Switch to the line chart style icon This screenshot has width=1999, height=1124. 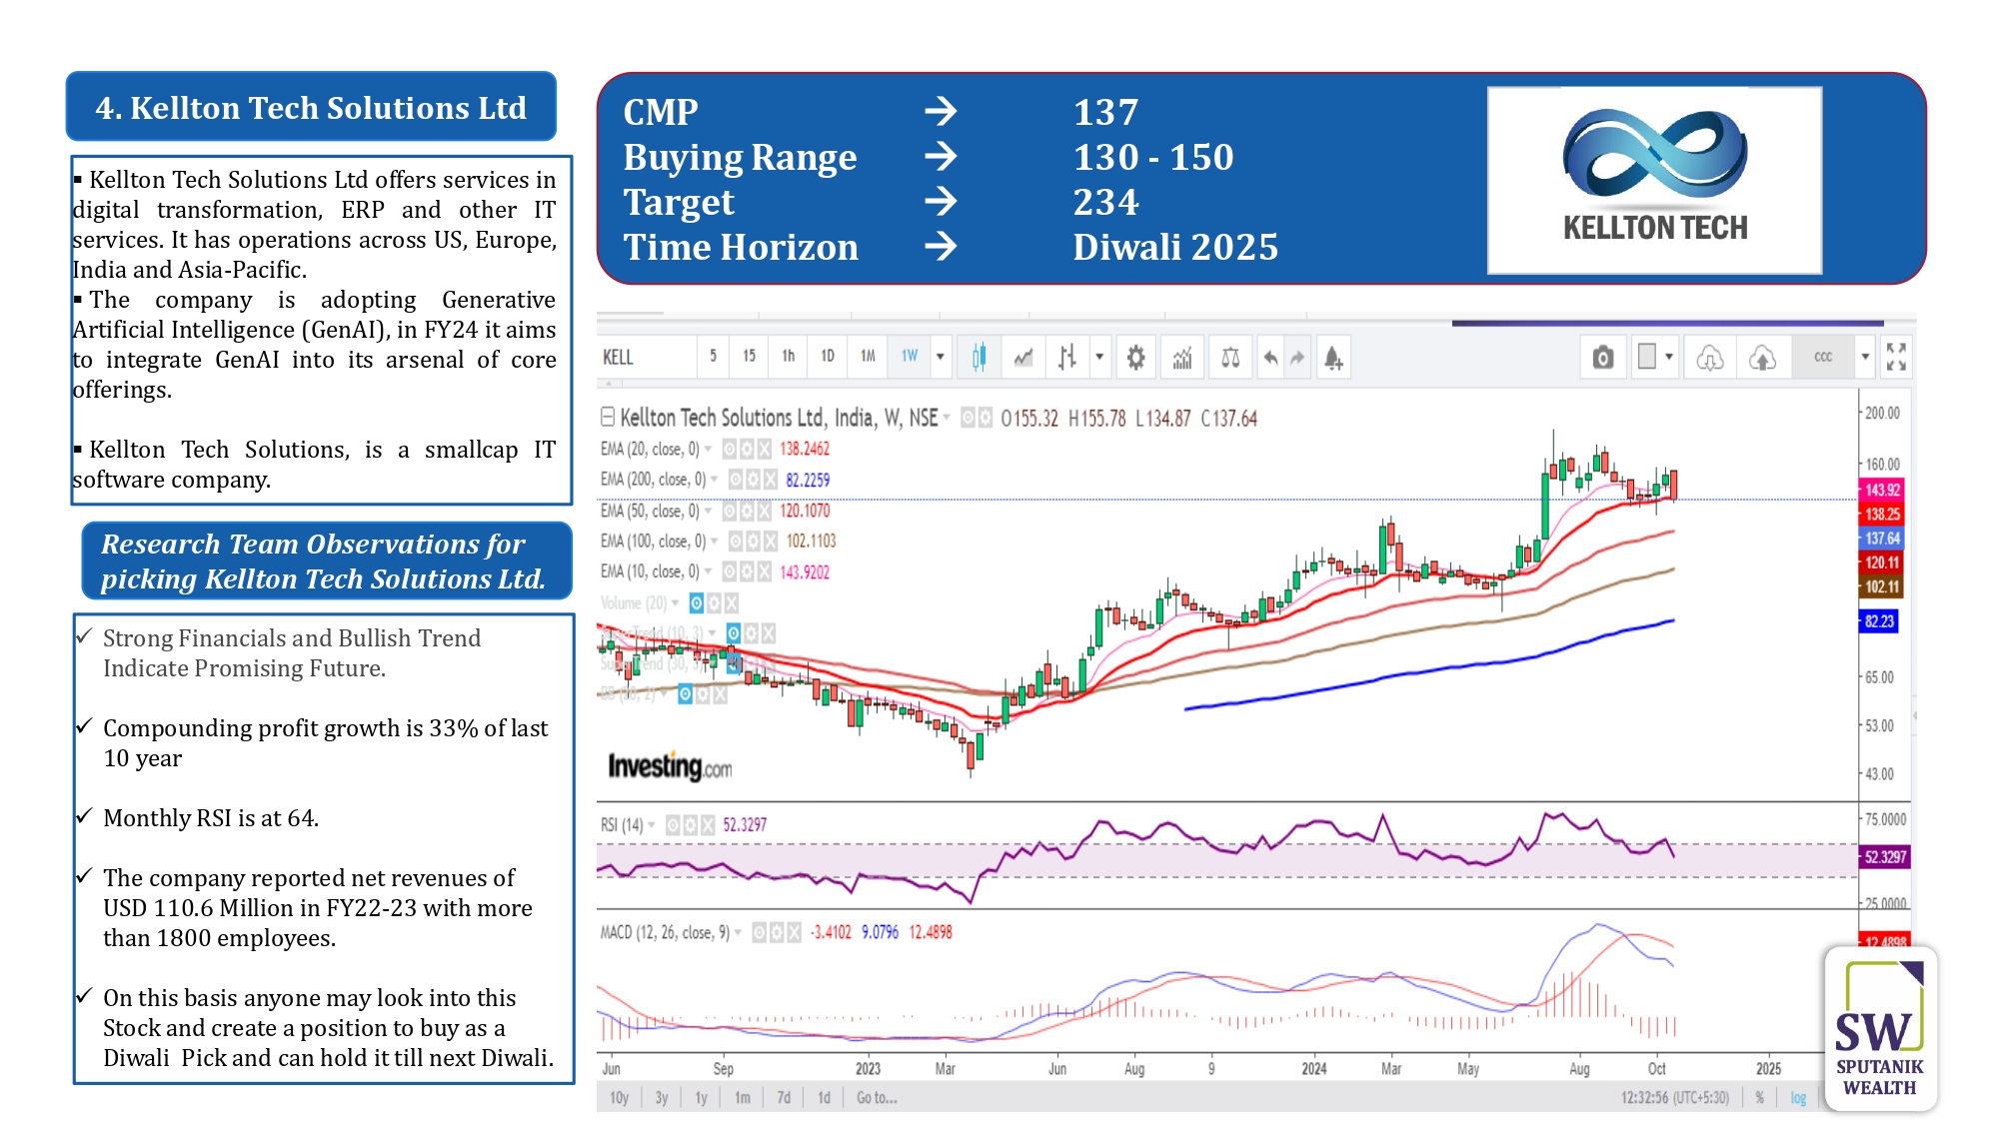click(x=1023, y=357)
